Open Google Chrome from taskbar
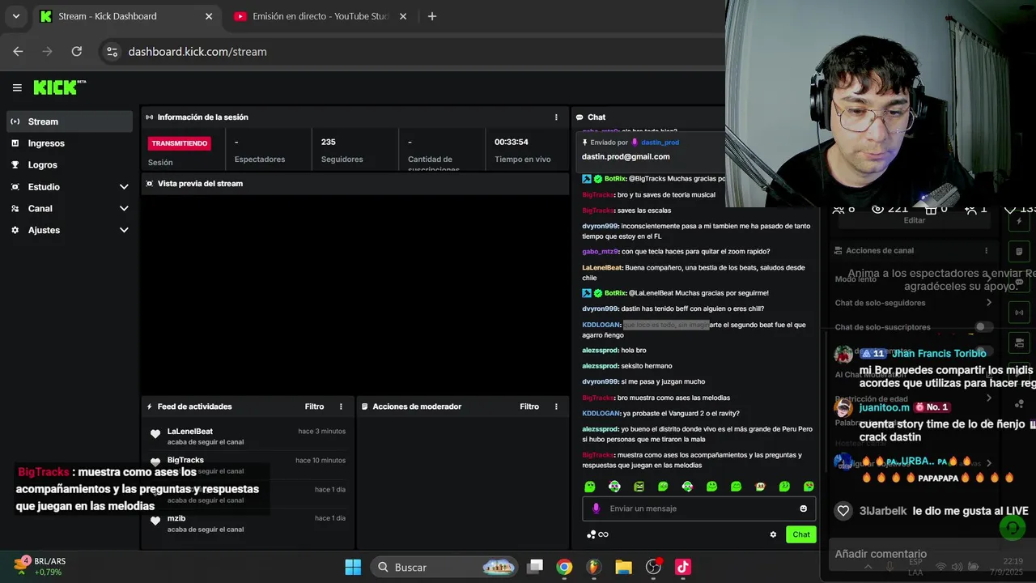The width and height of the screenshot is (1036, 583). (x=564, y=567)
